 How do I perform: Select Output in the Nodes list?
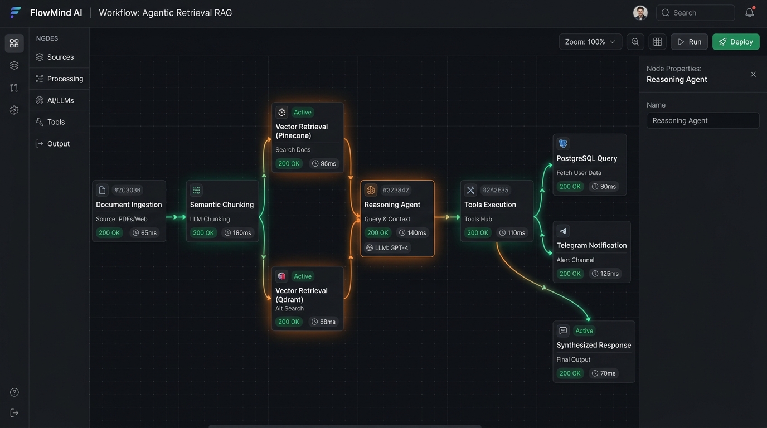(59, 144)
